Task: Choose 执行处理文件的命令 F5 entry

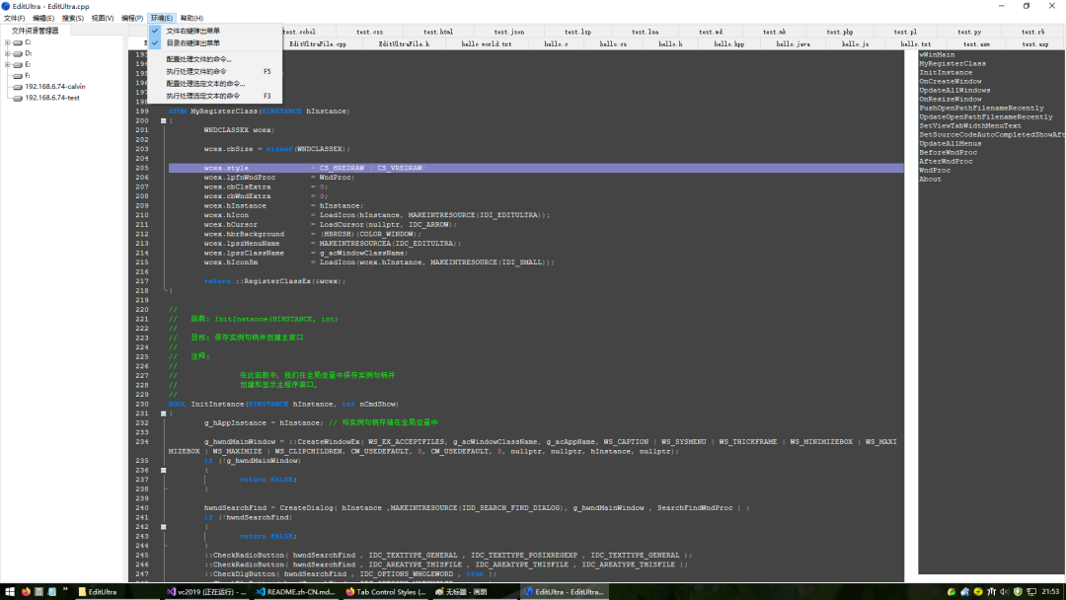Action: [215, 71]
